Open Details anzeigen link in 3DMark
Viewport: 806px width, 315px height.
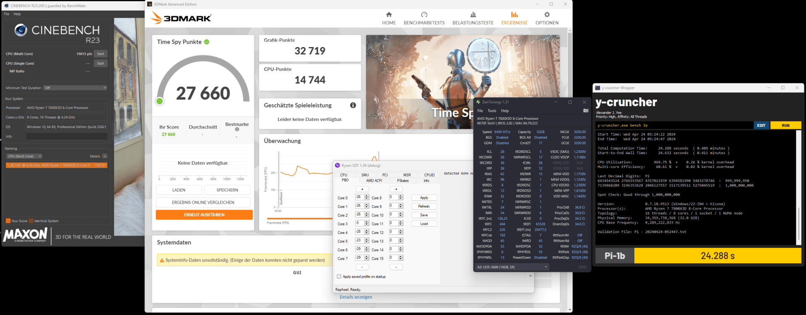356,297
